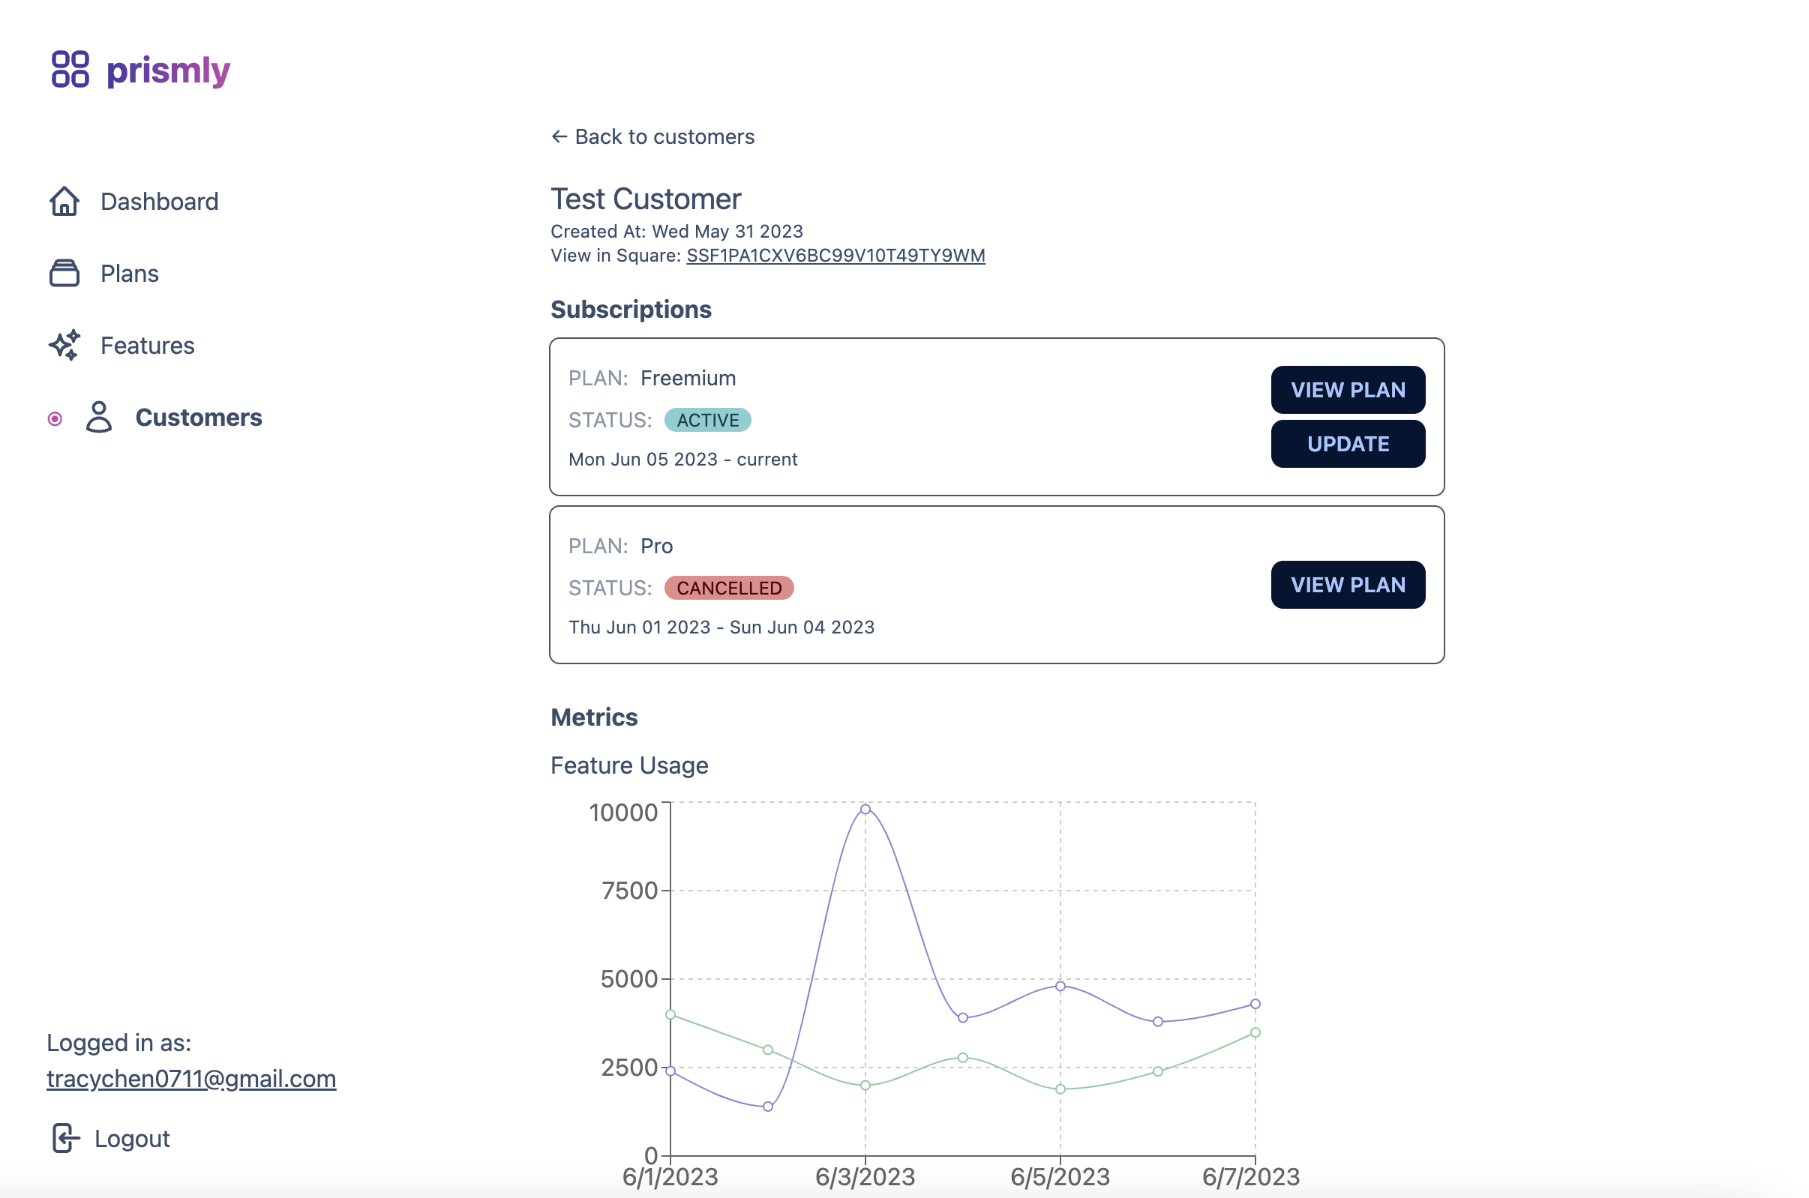Click the green data point at 6/7/2023

[1255, 1033]
